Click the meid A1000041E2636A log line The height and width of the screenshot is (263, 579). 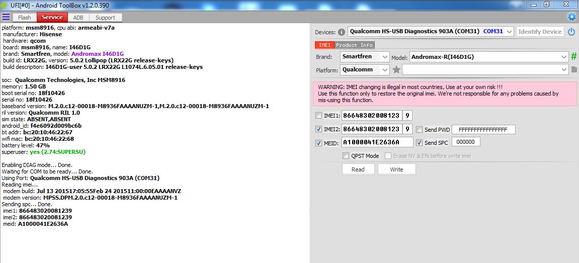point(35,224)
